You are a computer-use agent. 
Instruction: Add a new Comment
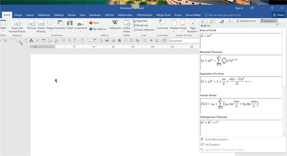coord(162,25)
